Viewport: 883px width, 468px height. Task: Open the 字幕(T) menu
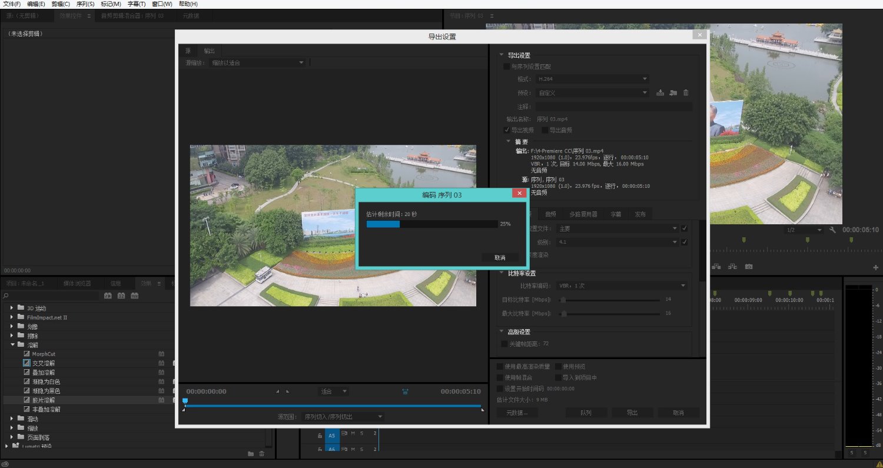pyautogui.click(x=137, y=4)
